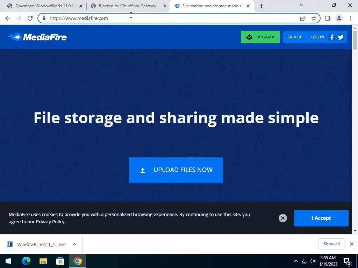358x268 pixels.
Task: Open the Facebook login icon
Action: [x=332, y=37]
